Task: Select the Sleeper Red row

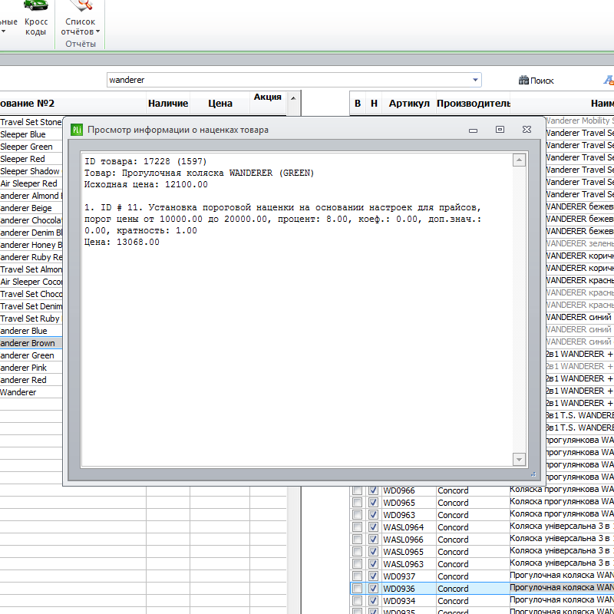Action: coord(31,159)
